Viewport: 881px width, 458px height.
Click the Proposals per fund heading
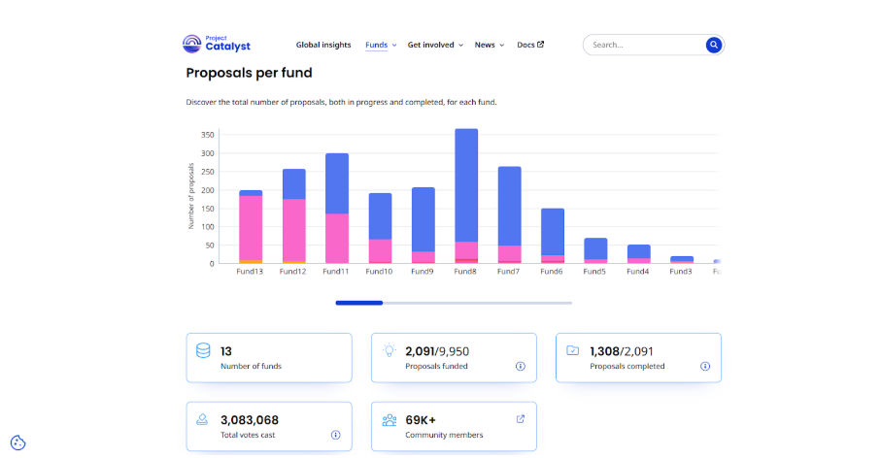click(x=249, y=73)
